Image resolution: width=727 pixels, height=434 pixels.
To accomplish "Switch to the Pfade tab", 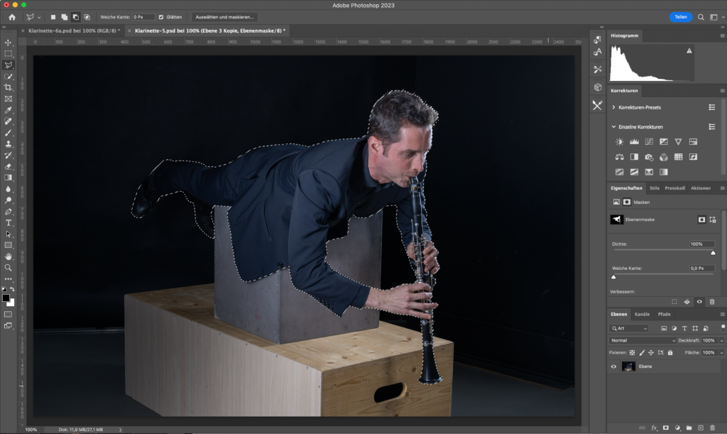I will click(x=664, y=315).
